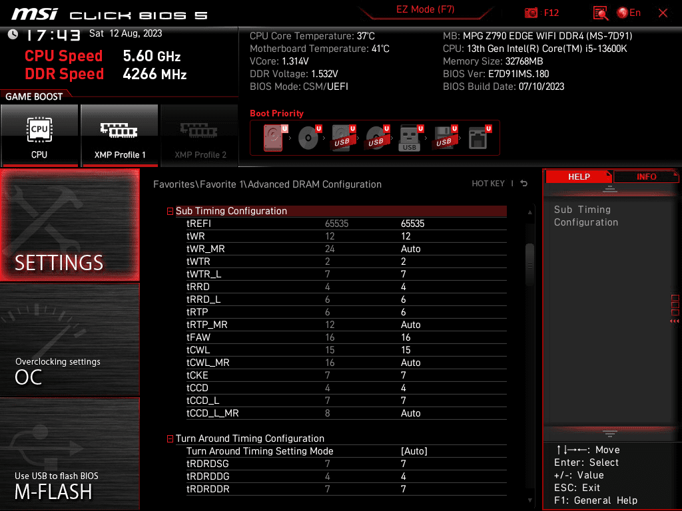Select the USB key boot device icon

pyautogui.click(x=411, y=138)
